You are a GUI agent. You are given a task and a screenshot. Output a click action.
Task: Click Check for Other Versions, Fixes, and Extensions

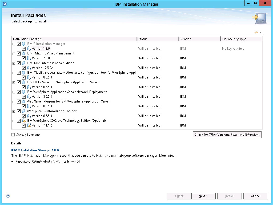coord(227,135)
